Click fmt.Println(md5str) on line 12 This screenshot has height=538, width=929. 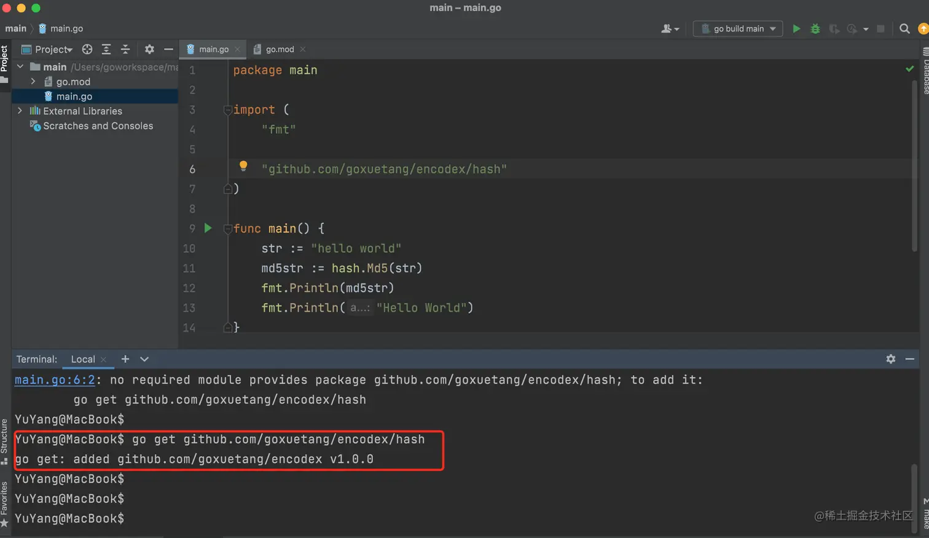click(x=327, y=288)
